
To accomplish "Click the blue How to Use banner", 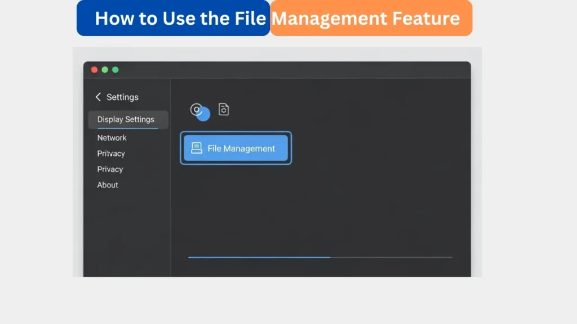I will tap(172, 18).
